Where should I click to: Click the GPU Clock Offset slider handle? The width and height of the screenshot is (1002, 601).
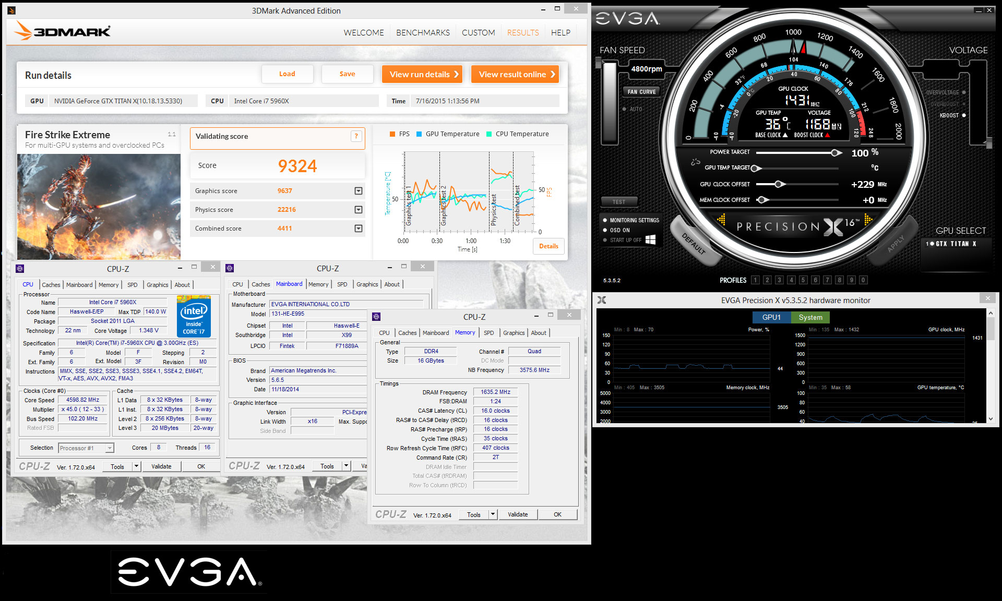pyautogui.click(x=778, y=184)
